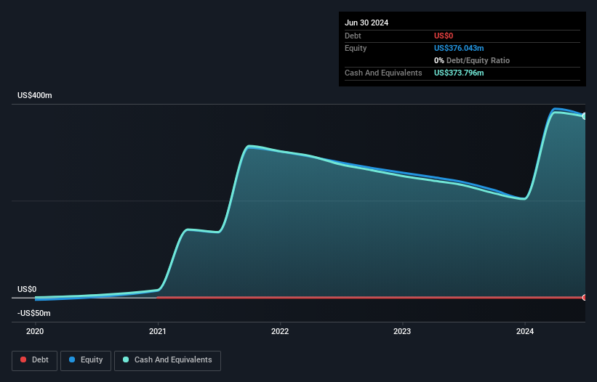Viewport: 597px width, 382px height.
Task: Click the 2024 x-axis label
Action: click(525, 331)
